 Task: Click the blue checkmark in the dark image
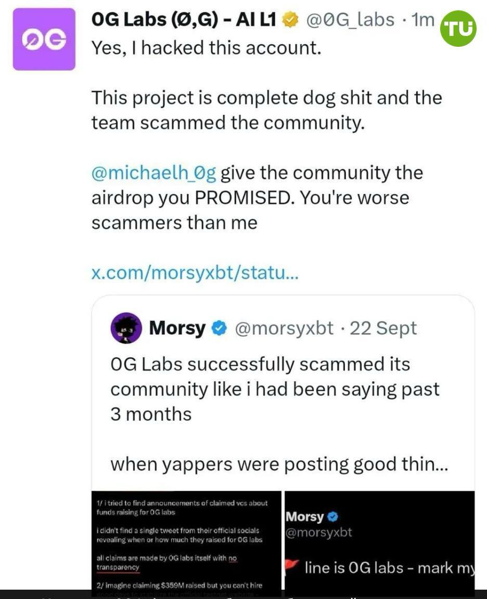click(334, 517)
